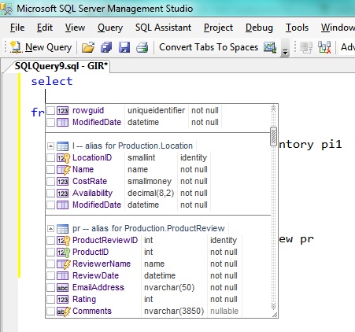Click the popup scrollbar top arrow
355x332 pixels.
tap(273, 109)
